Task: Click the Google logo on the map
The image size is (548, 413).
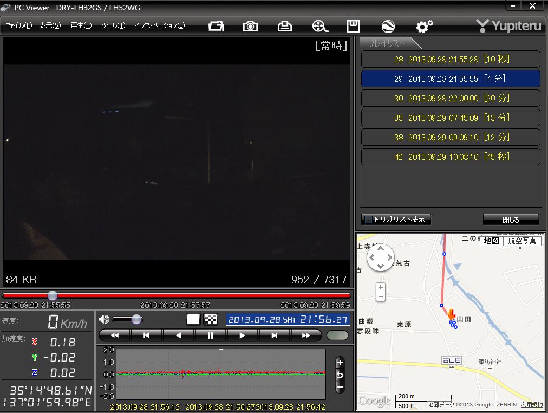Action: coord(374,401)
